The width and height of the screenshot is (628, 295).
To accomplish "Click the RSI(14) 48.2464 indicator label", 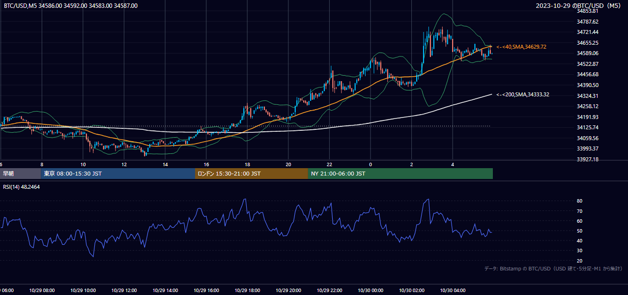I will (x=22, y=187).
